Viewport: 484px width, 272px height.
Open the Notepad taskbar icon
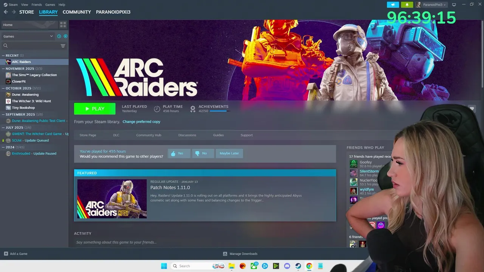pyautogui.click(x=320, y=266)
